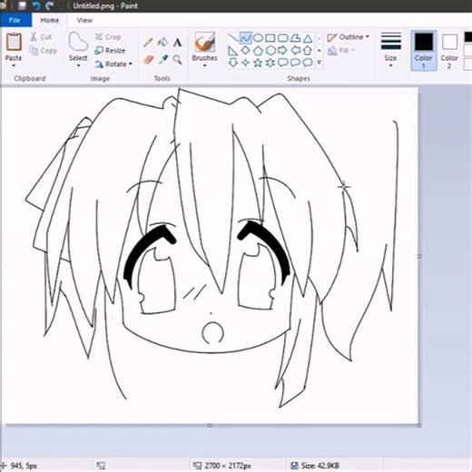Switch to the Home tab
This screenshot has height=472, width=472.
50,20
